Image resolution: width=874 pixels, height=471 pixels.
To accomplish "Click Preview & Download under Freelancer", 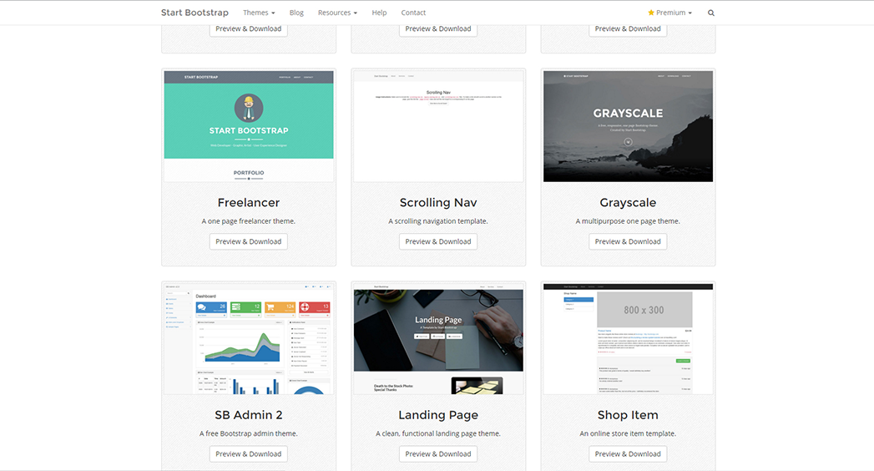I will pos(249,241).
